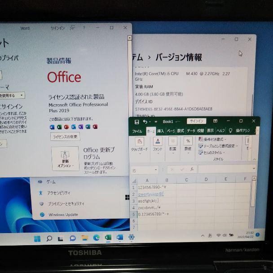
Task: Click サインイン in Word title bar
Action: tap(57, 28)
